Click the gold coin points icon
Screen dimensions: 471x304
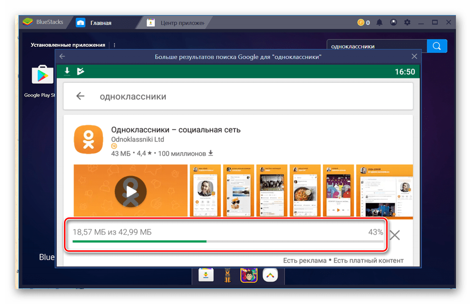[x=361, y=22]
